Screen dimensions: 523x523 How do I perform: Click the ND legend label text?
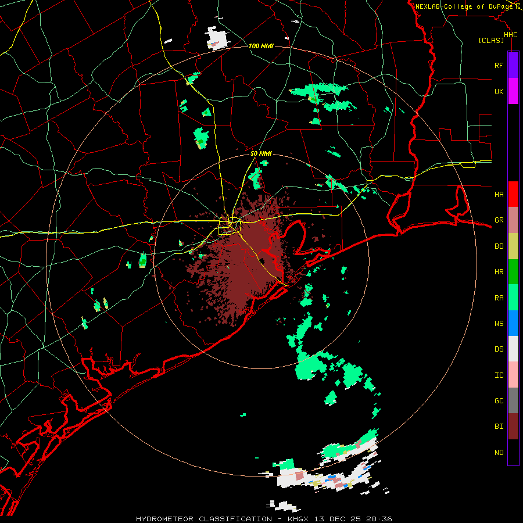point(499,452)
